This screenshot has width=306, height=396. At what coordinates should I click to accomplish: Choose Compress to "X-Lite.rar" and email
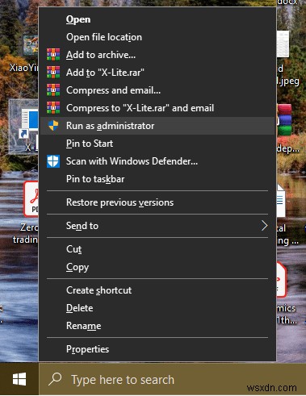(x=157, y=108)
